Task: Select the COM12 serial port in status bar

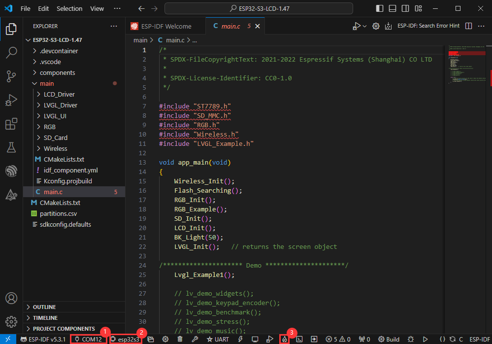Action: point(88,339)
